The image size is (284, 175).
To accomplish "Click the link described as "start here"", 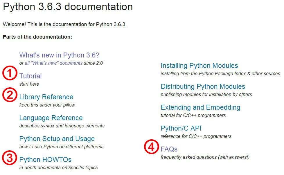I will coord(30,76).
